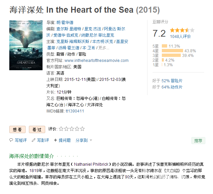
Task: Mark the movie as 看过
Action: (37, 129)
